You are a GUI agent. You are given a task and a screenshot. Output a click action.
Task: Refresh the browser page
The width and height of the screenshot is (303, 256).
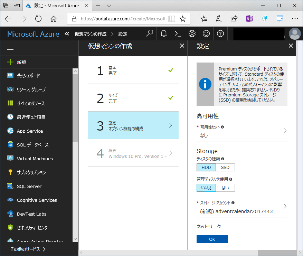point(38,19)
